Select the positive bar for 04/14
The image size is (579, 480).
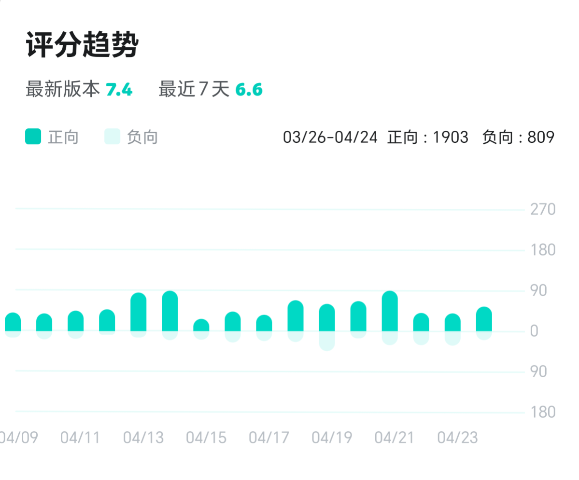[x=170, y=311]
